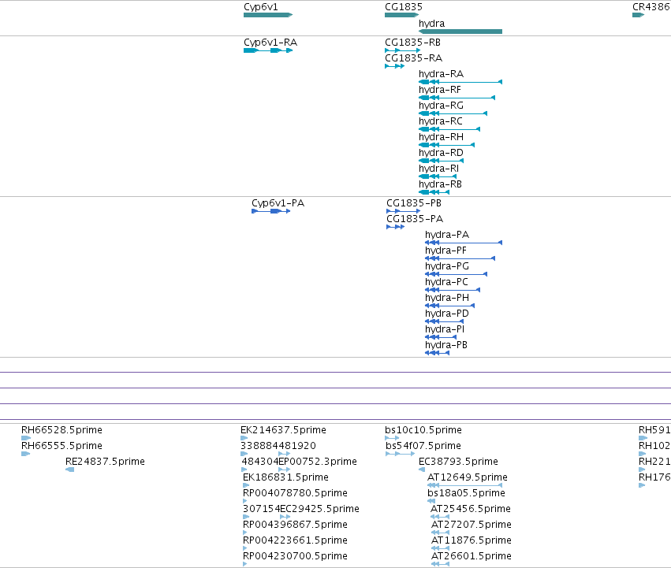Choose the hydra-RD transcript label
Screen dimensions: 671x568
pos(441,153)
